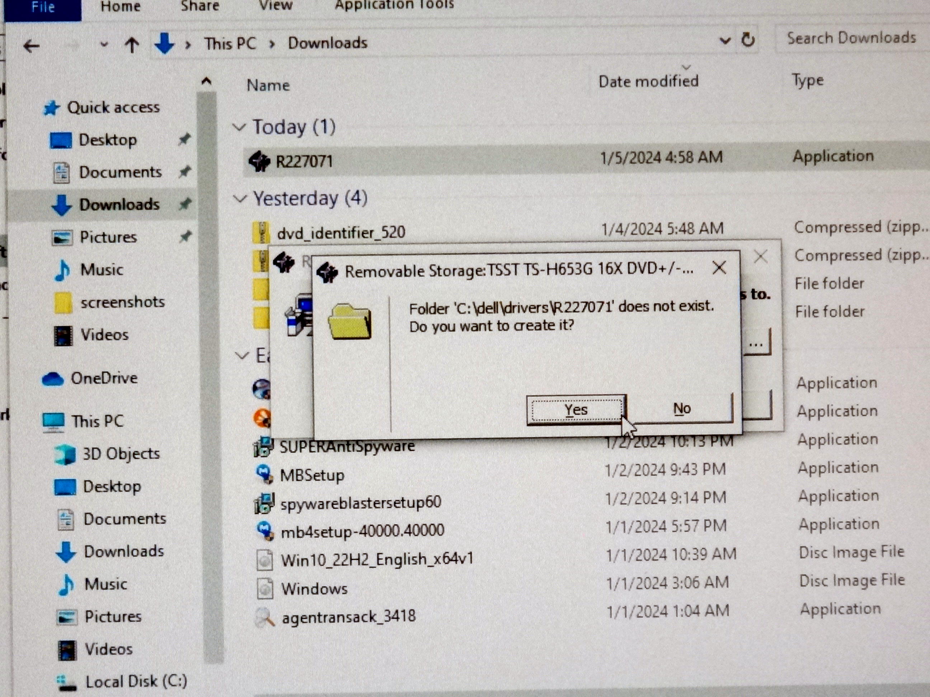Open Downloads under This PC
Viewport: 930px width, 697px height.
(x=110, y=551)
